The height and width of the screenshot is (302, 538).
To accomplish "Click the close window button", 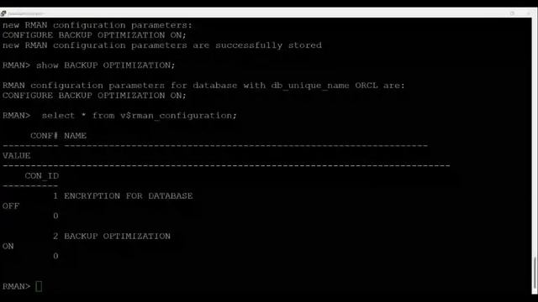I will coord(529,13).
